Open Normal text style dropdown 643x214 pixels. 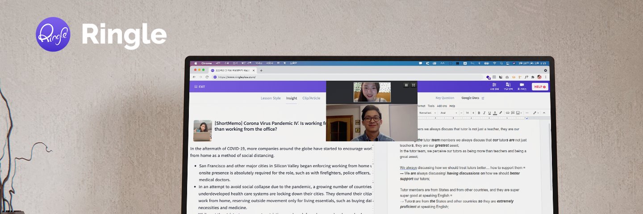[428, 113]
